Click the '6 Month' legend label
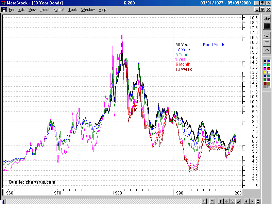This screenshot has width=272, height=204. (183, 64)
